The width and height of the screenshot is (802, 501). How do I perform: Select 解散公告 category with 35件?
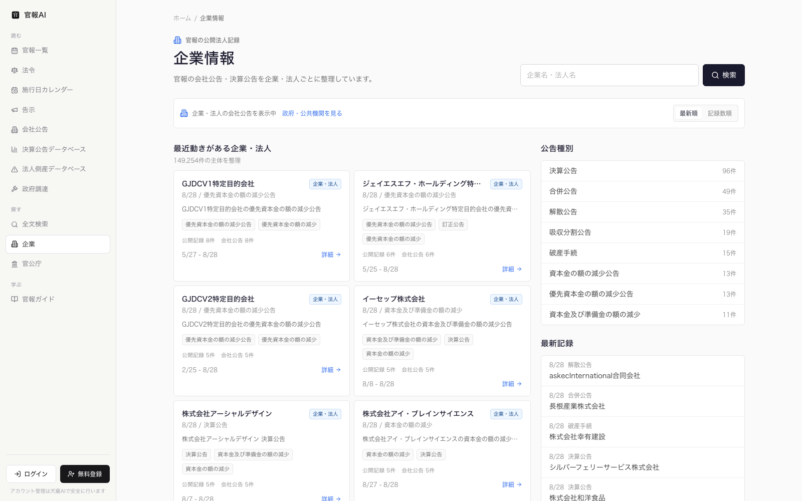pyautogui.click(x=643, y=212)
